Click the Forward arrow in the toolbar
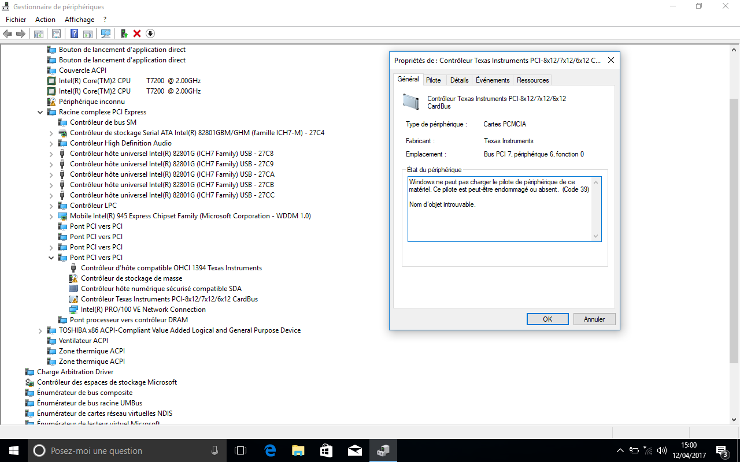 21,33
